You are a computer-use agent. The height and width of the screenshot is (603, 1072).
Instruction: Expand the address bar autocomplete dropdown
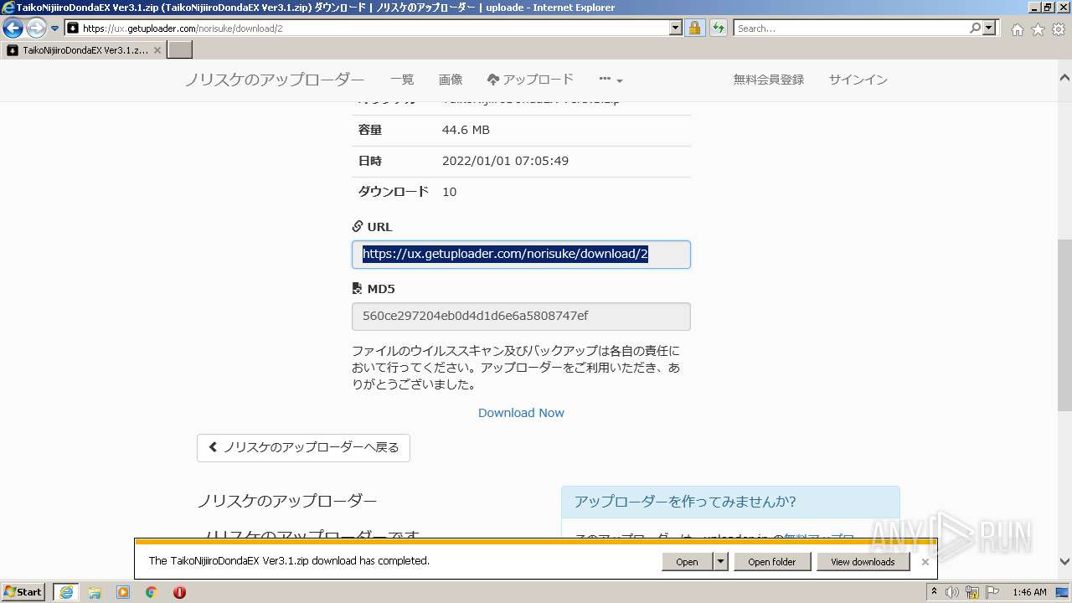(x=676, y=28)
